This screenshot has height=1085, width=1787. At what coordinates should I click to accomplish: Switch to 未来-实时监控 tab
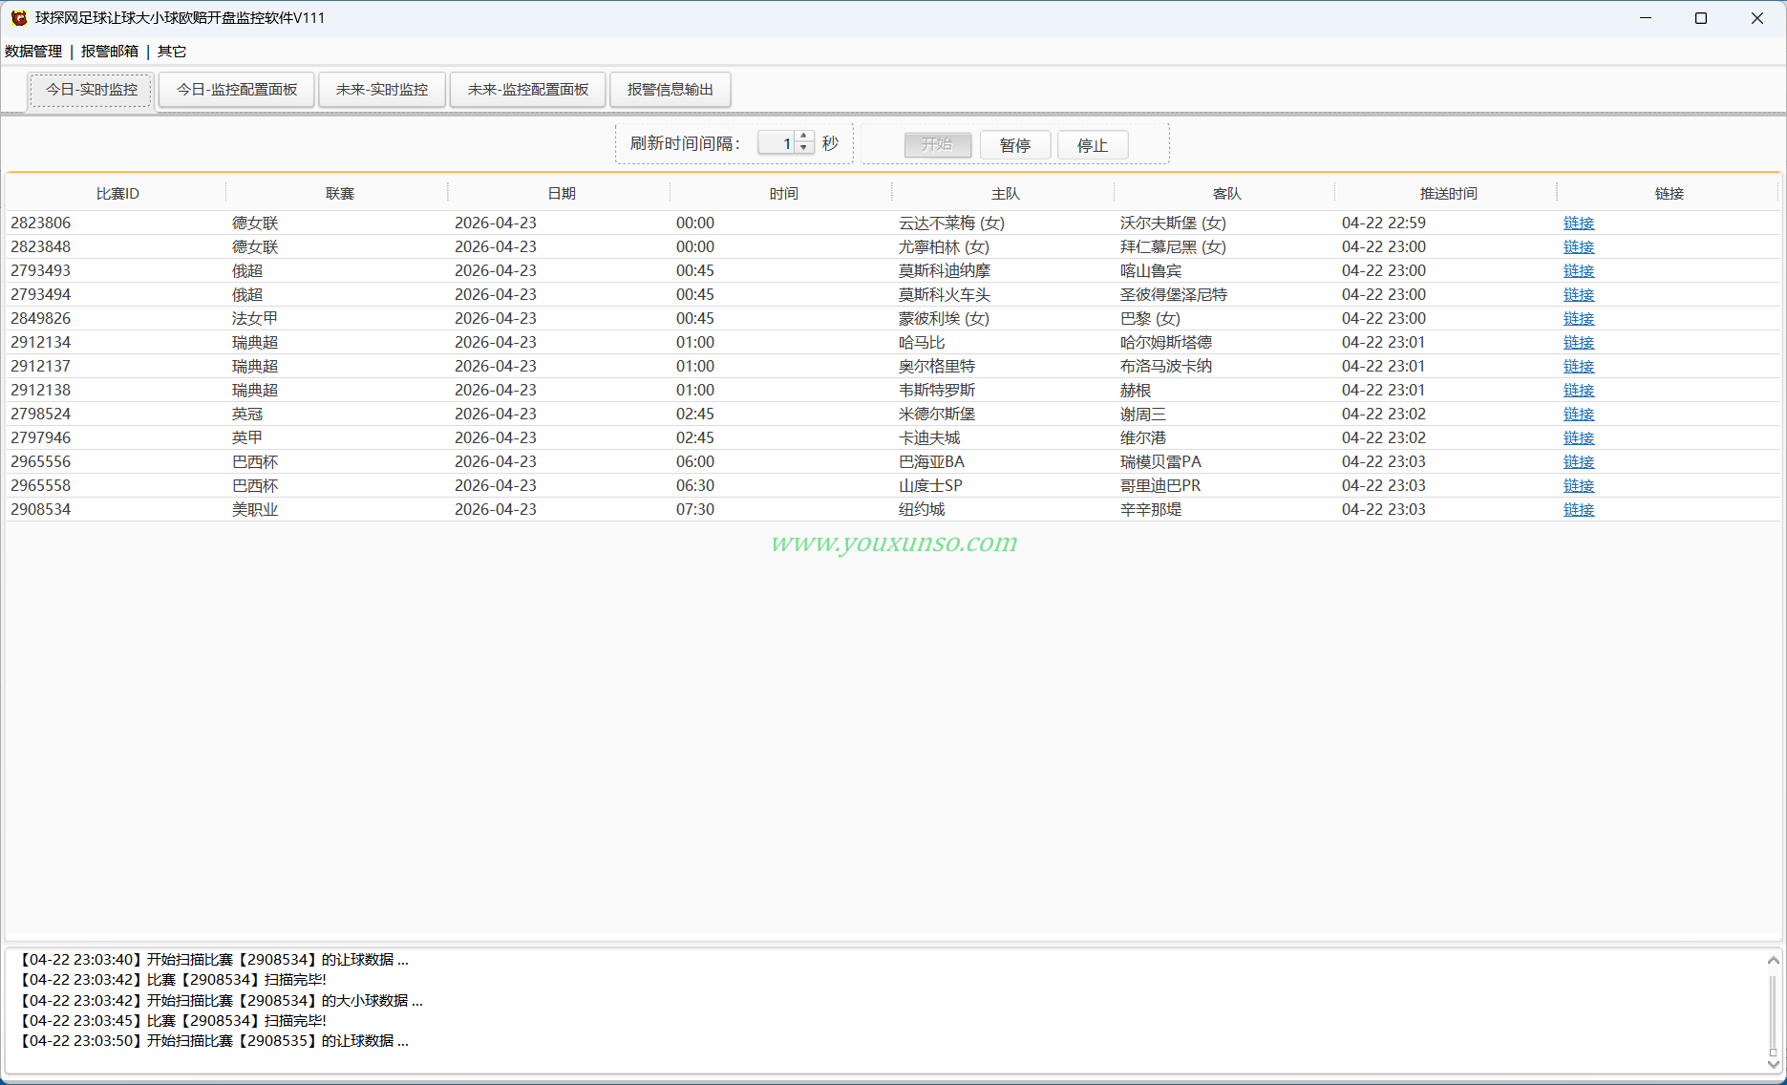[382, 90]
